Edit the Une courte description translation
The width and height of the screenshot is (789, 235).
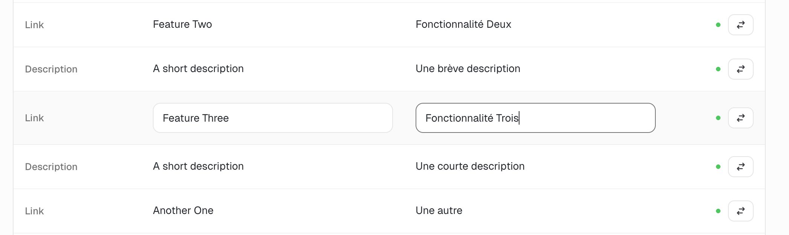pyautogui.click(x=470, y=166)
